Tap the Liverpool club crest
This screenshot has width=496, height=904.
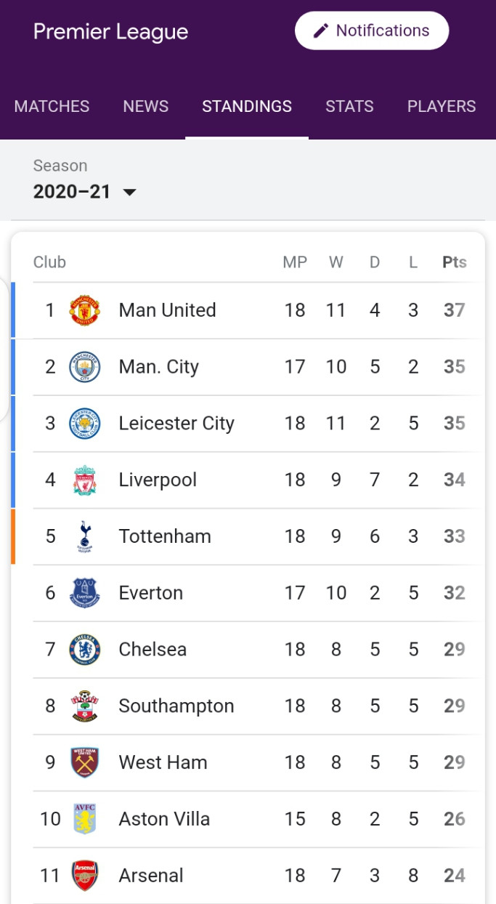click(84, 480)
